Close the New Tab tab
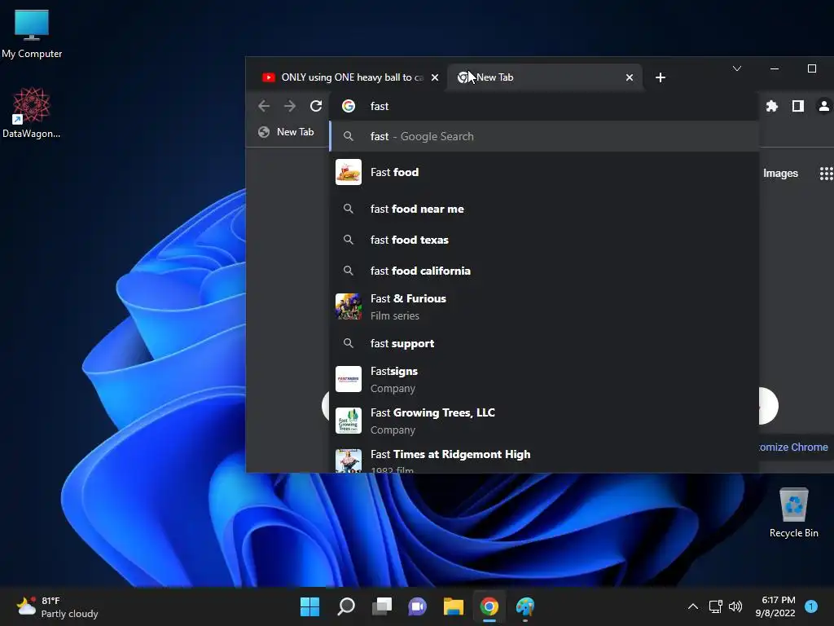 (630, 77)
